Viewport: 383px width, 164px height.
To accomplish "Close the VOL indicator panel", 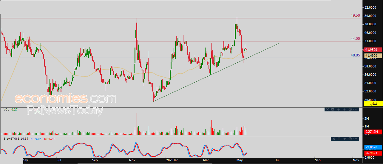I will pos(327,109).
